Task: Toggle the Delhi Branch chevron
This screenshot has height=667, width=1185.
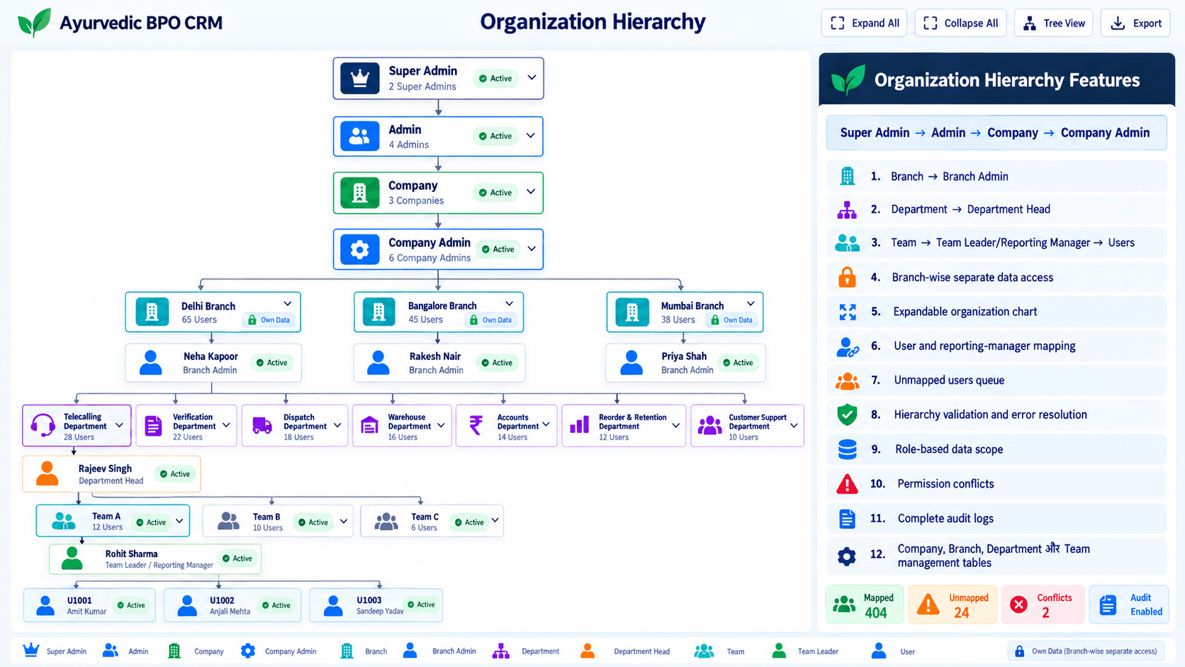Action: tap(288, 304)
